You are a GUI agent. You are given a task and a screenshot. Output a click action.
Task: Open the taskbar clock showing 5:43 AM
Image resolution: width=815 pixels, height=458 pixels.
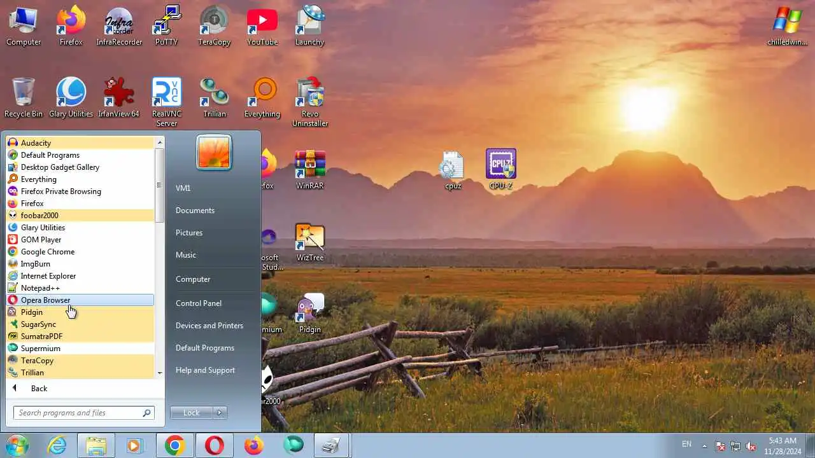(783, 446)
